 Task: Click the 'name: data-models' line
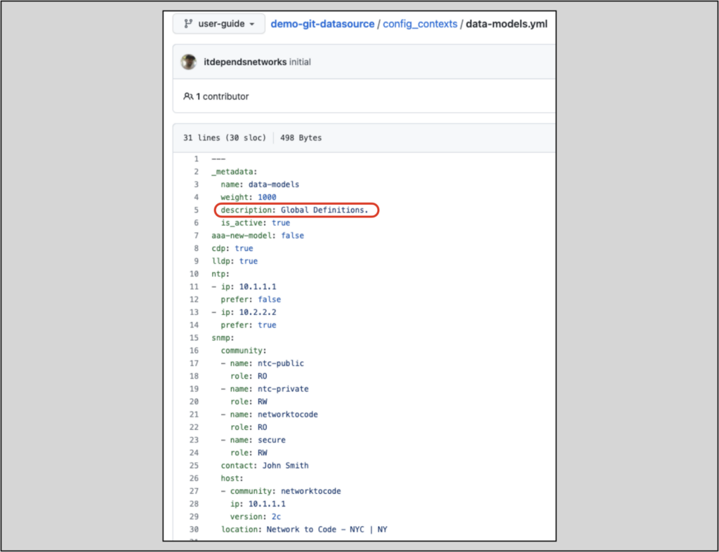pos(260,184)
